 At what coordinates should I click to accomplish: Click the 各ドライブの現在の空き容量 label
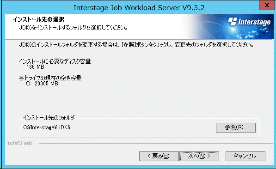tap(50, 78)
